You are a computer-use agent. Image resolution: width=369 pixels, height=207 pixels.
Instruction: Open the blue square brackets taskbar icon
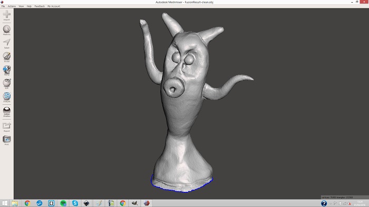[x=51, y=203]
